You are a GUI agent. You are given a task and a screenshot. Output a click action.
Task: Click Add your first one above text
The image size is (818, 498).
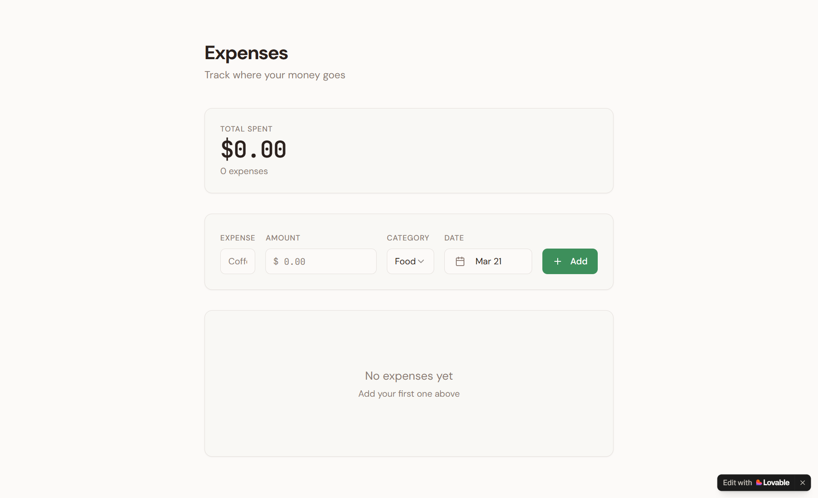point(409,394)
